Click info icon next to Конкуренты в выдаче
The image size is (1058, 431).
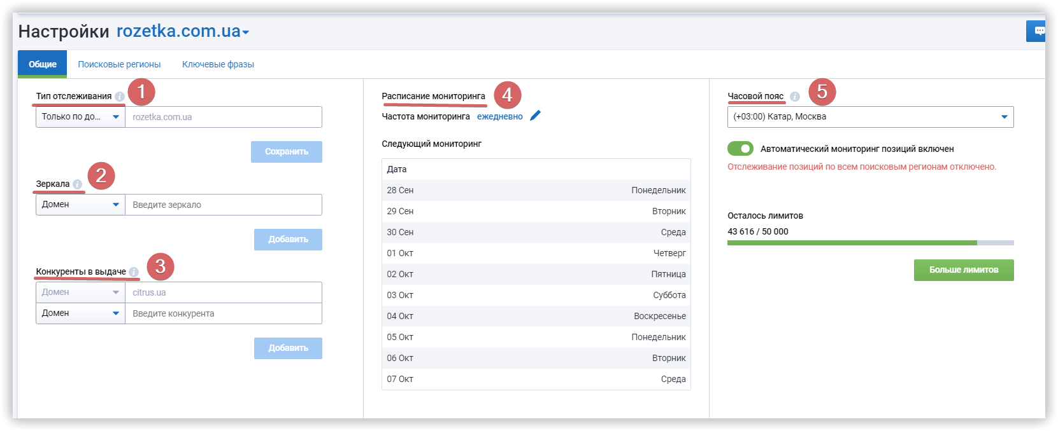tap(133, 272)
